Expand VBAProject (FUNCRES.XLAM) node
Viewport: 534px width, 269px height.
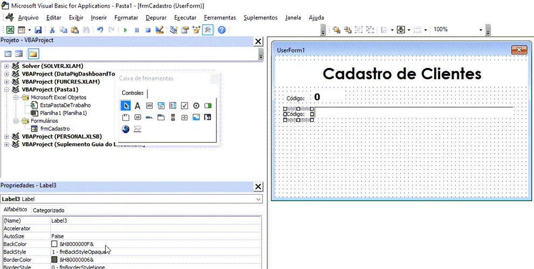click(6, 82)
